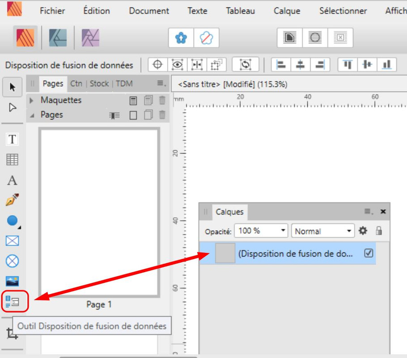The width and height of the screenshot is (407, 358).
Task: Select the Vector Crop tool
Action: pyautogui.click(x=12, y=333)
